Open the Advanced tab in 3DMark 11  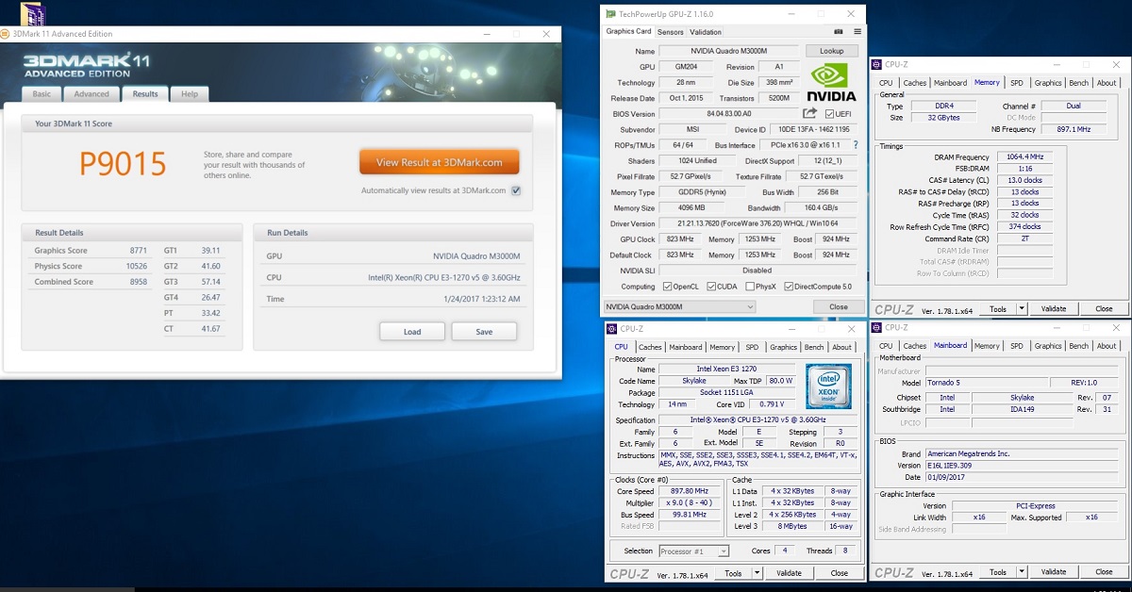92,94
